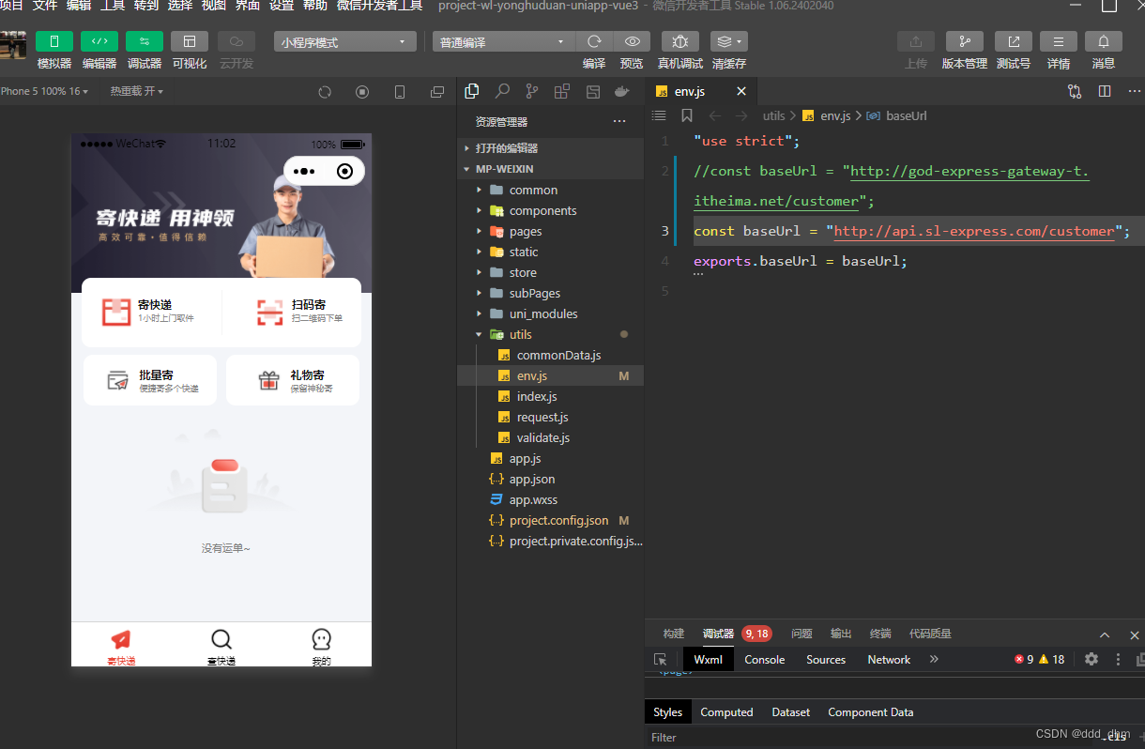Click the editor bookmark icon
The height and width of the screenshot is (749, 1145).
coord(687,115)
